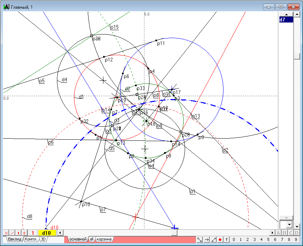Select d7 in the side list
The image size is (303, 246).
pos(286,20)
